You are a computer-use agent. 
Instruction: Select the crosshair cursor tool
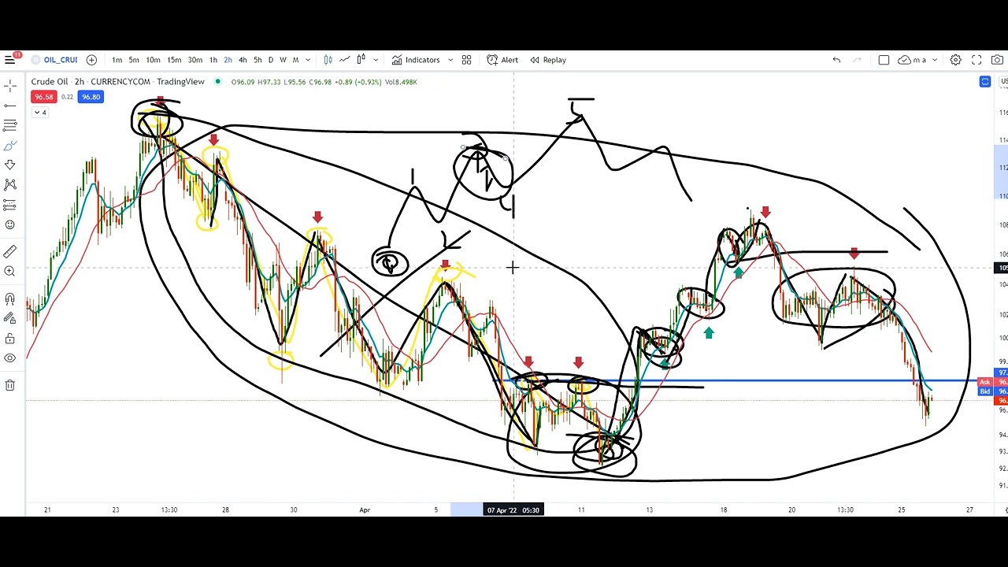9,85
